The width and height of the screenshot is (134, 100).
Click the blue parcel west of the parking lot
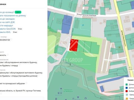tap(67, 24)
